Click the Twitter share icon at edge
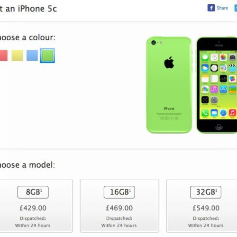237x237 pixels. pyautogui.click(x=236, y=8)
